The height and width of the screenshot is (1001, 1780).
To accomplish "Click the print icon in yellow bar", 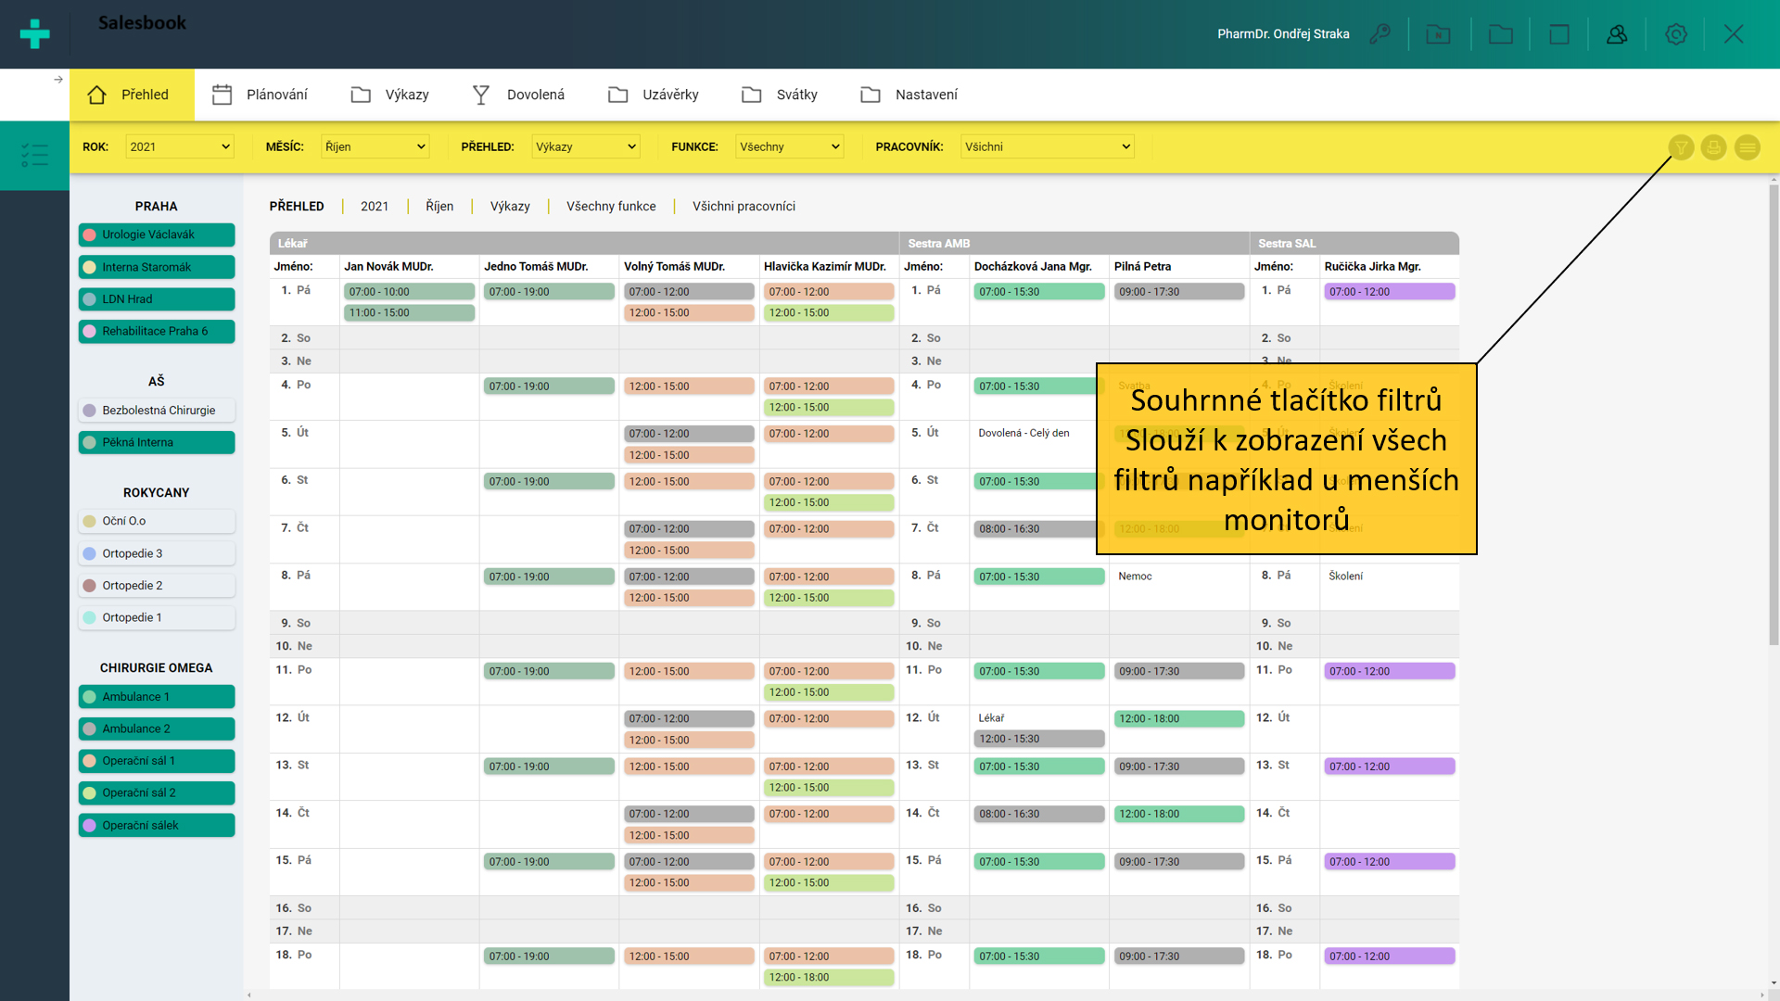I will [x=1713, y=147].
